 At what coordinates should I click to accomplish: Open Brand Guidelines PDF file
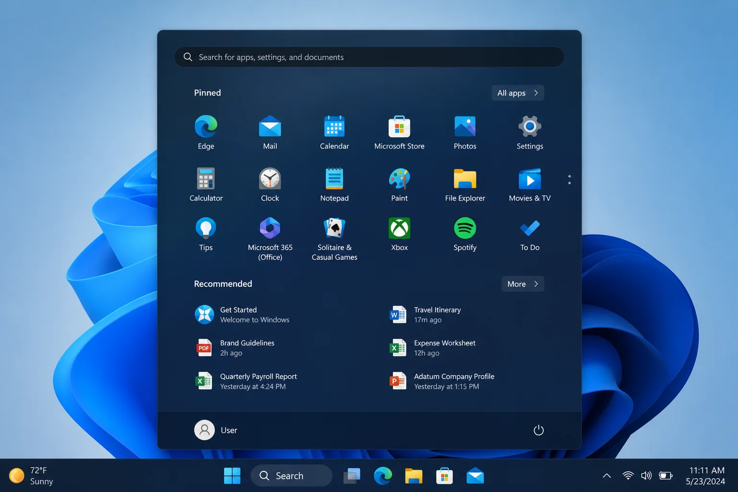(235, 348)
